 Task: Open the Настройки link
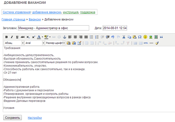pyautogui.click(x=35, y=118)
